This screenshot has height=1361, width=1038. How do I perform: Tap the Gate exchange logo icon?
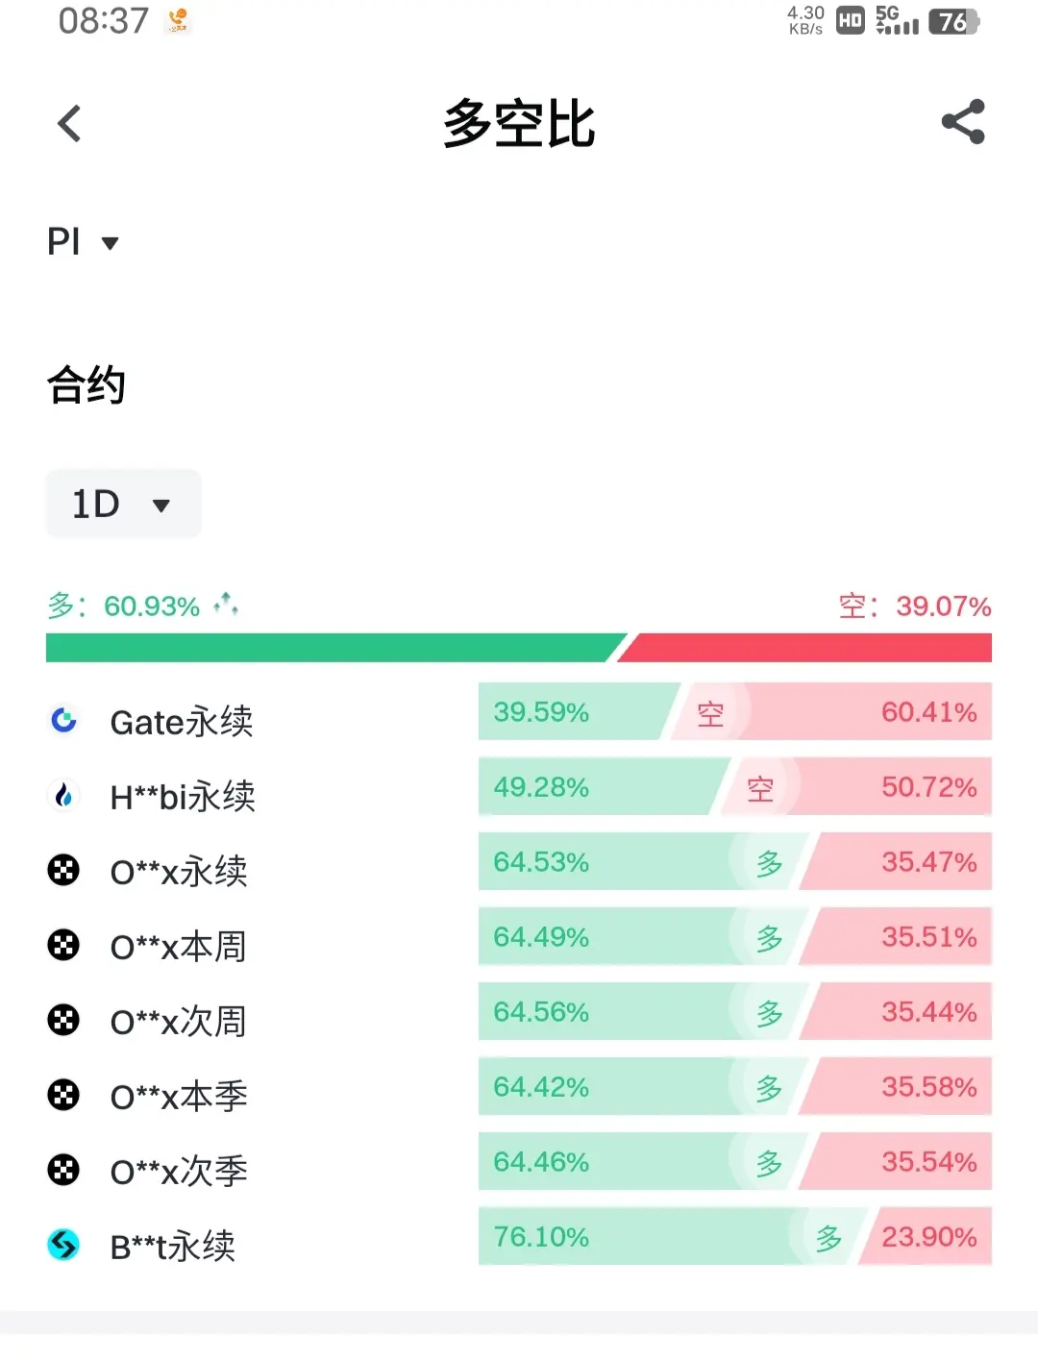click(63, 720)
